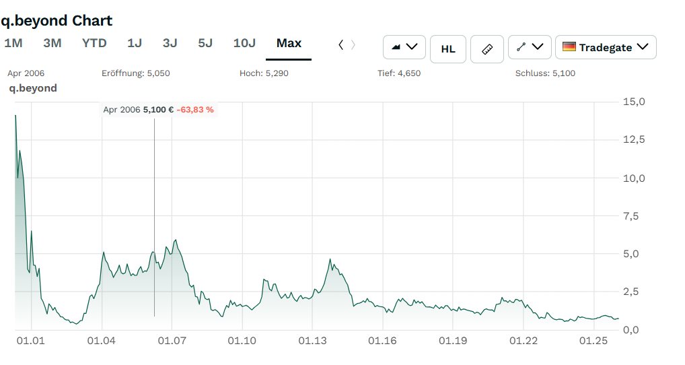Select the YTD time range tab
Image resolution: width=685 pixels, height=365 pixels.
(94, 43)
